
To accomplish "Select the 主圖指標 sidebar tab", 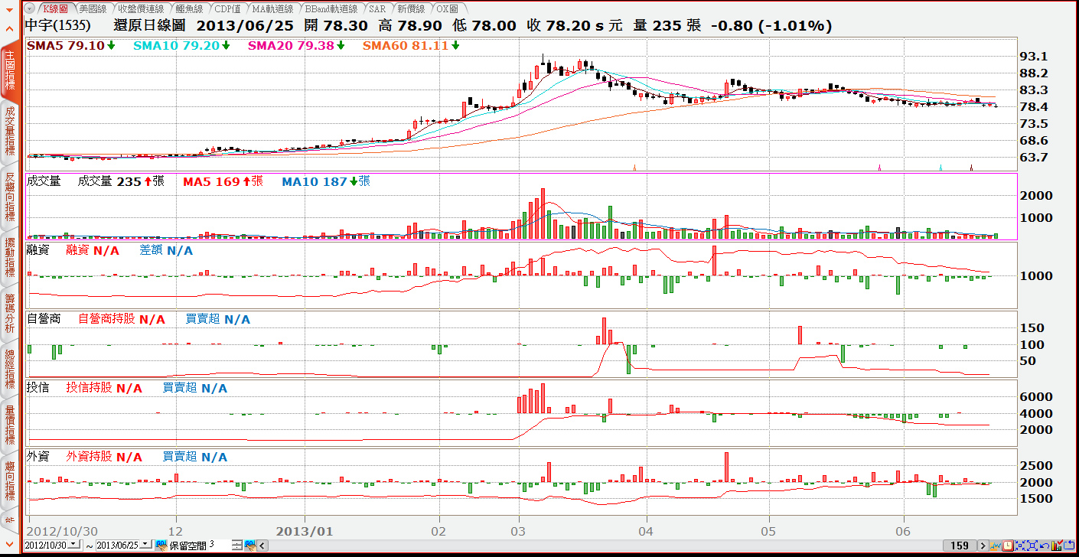I will (10, 71).
